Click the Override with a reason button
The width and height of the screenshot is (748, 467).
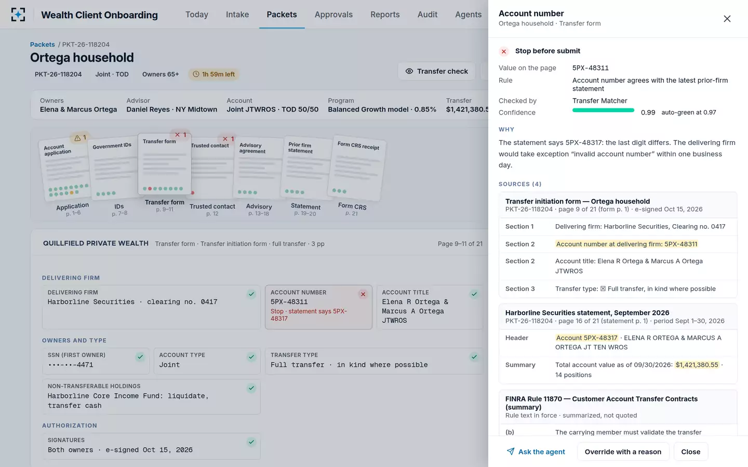click(623, 451)
